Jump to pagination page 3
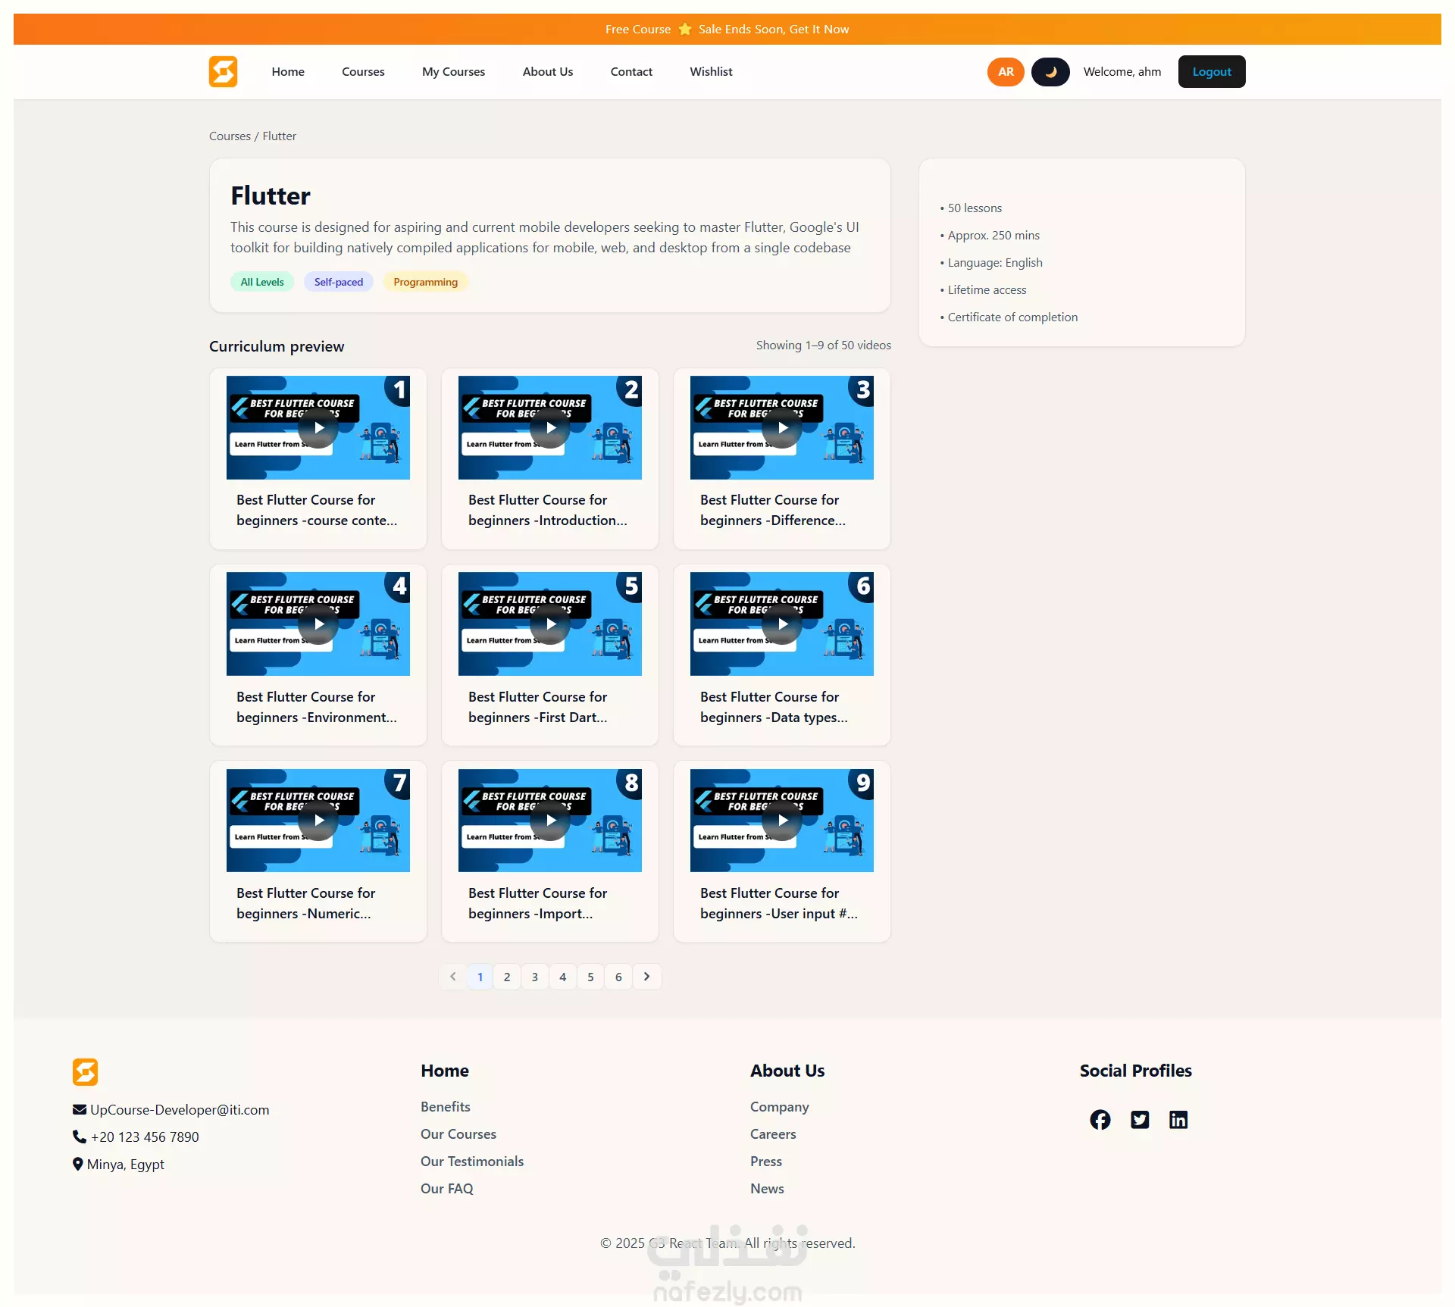1455x1307 pixels. pyautogui.click(x=534, y=977)
